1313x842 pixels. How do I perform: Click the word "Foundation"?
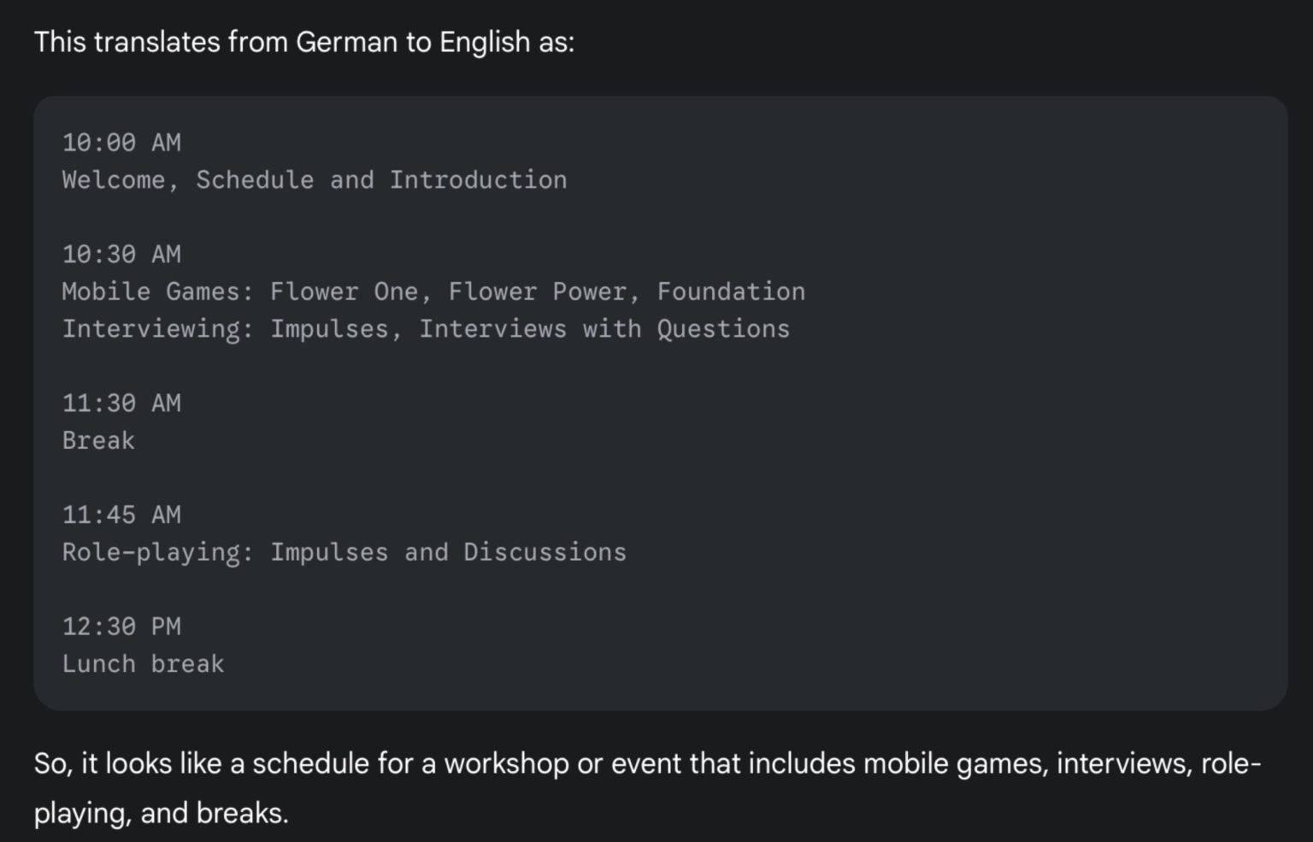(731, 292)
